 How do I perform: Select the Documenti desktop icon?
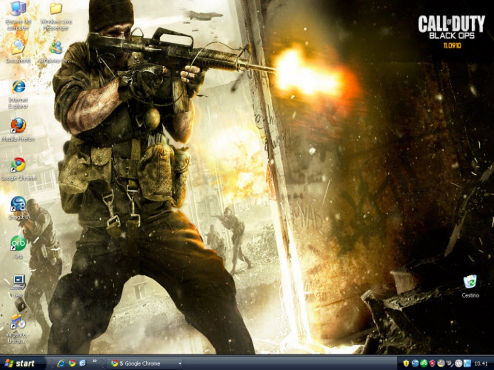(x=18, y=47)
